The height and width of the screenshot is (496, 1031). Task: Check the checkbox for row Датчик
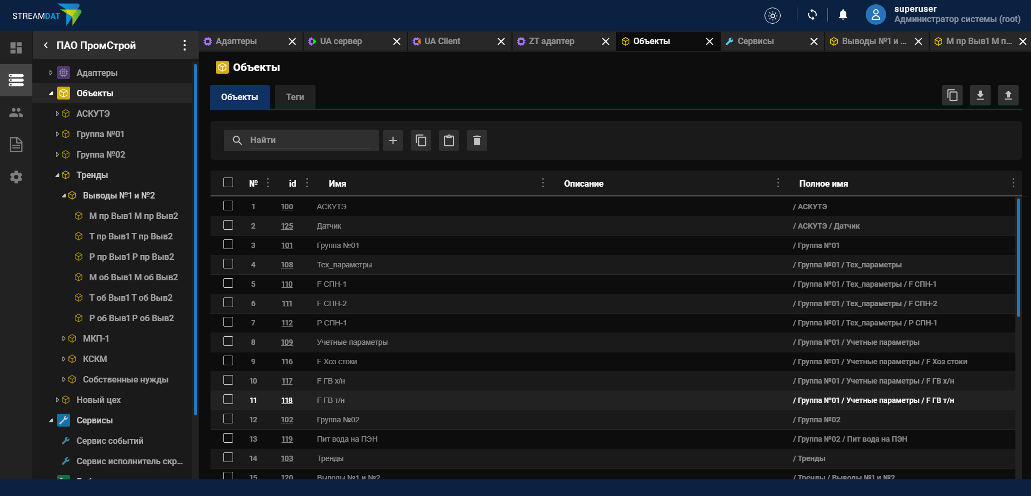(x=228, y=225)
